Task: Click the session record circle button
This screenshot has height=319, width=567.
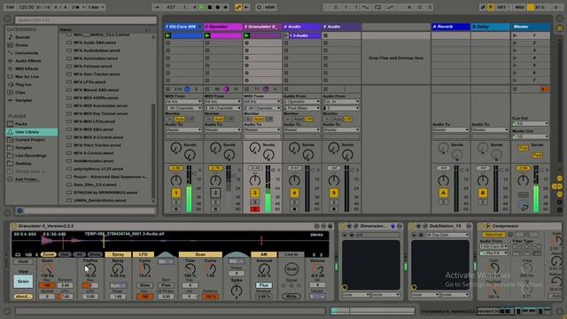Action: click(259, 7)
